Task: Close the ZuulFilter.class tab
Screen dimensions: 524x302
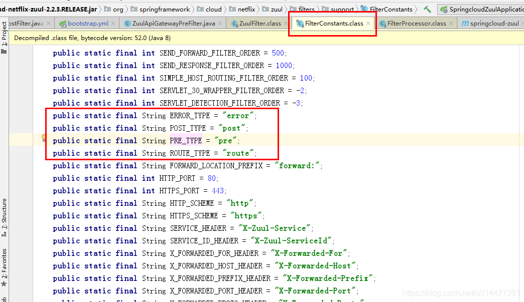Action: pyautogui.click(x=286, y=24)
